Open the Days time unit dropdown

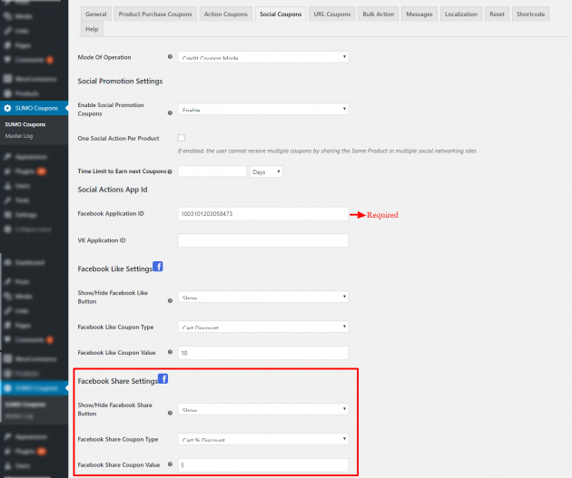coord(266,171)
